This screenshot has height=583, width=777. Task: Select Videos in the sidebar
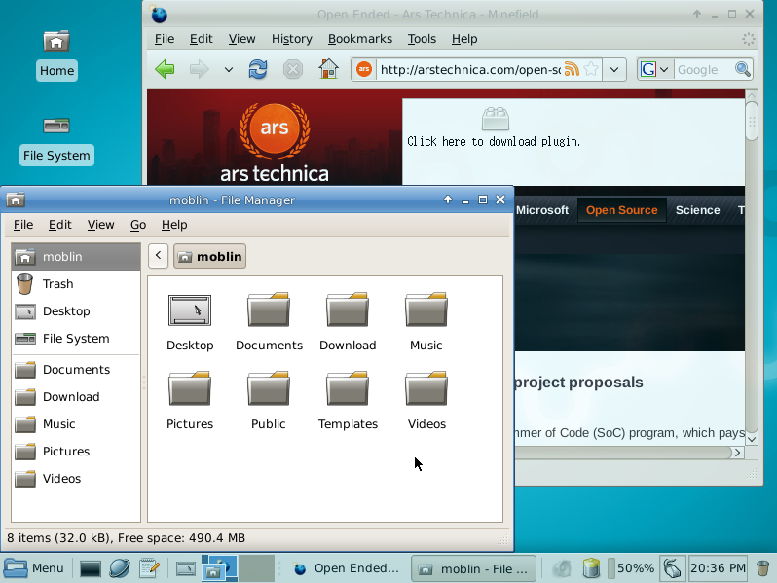click(x=76, y=479)
